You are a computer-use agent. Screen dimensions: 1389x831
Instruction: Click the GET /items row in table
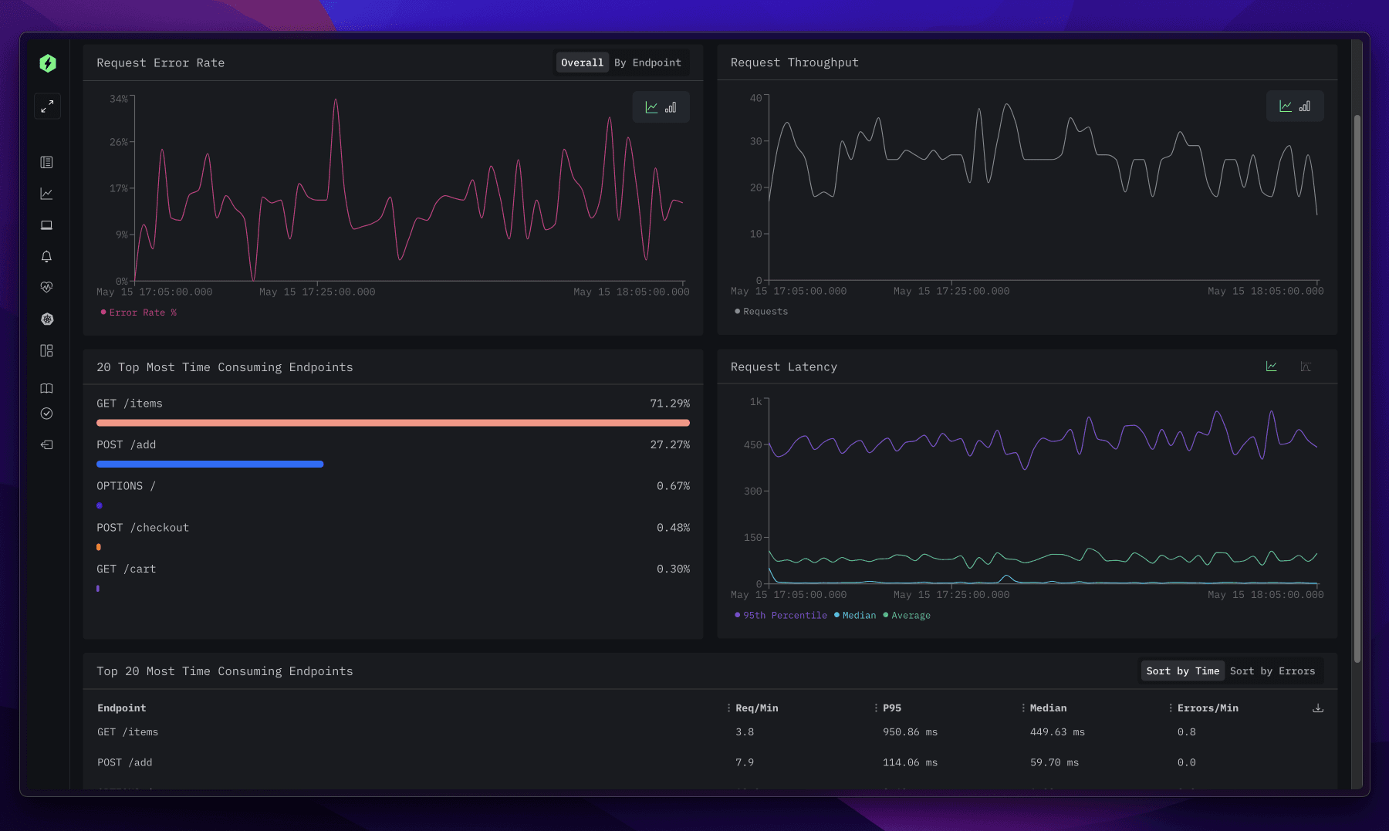point(127,732)
